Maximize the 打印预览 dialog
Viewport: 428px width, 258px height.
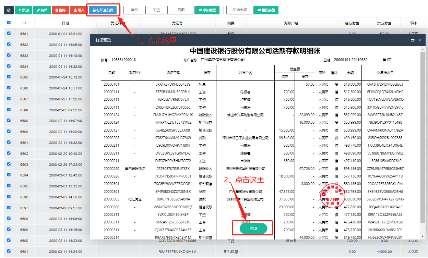412,40
